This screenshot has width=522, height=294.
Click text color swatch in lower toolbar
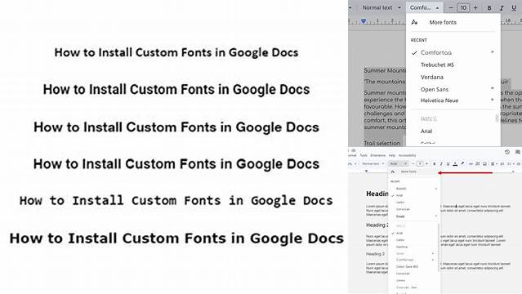point(455,164)
